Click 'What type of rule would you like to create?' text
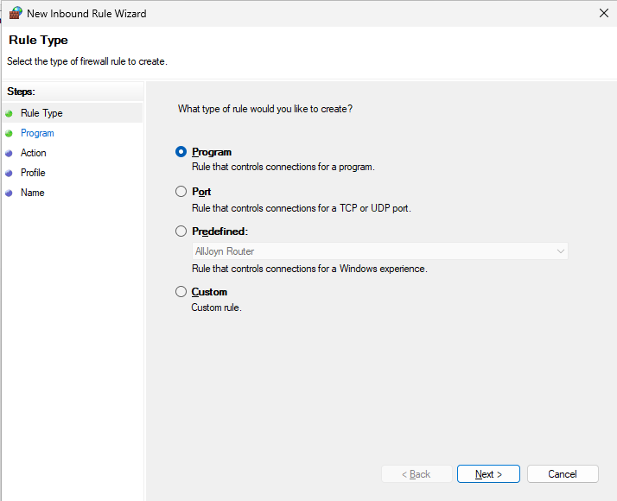 [265, 109]
